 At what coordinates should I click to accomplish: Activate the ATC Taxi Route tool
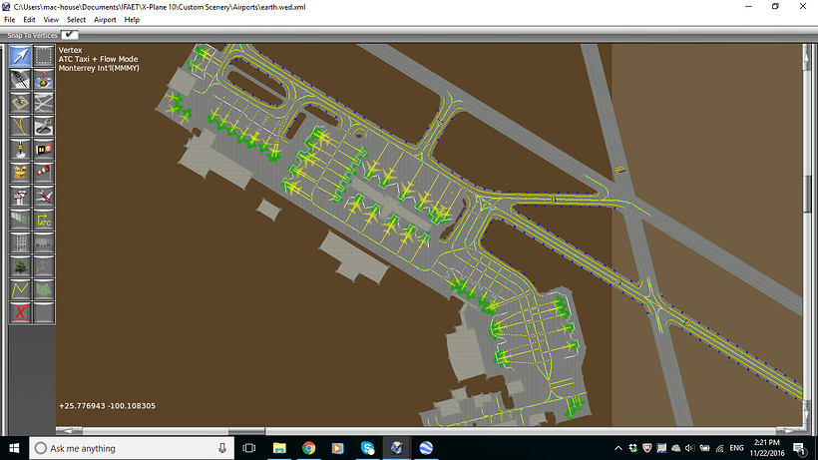click(x=44, y=220)
